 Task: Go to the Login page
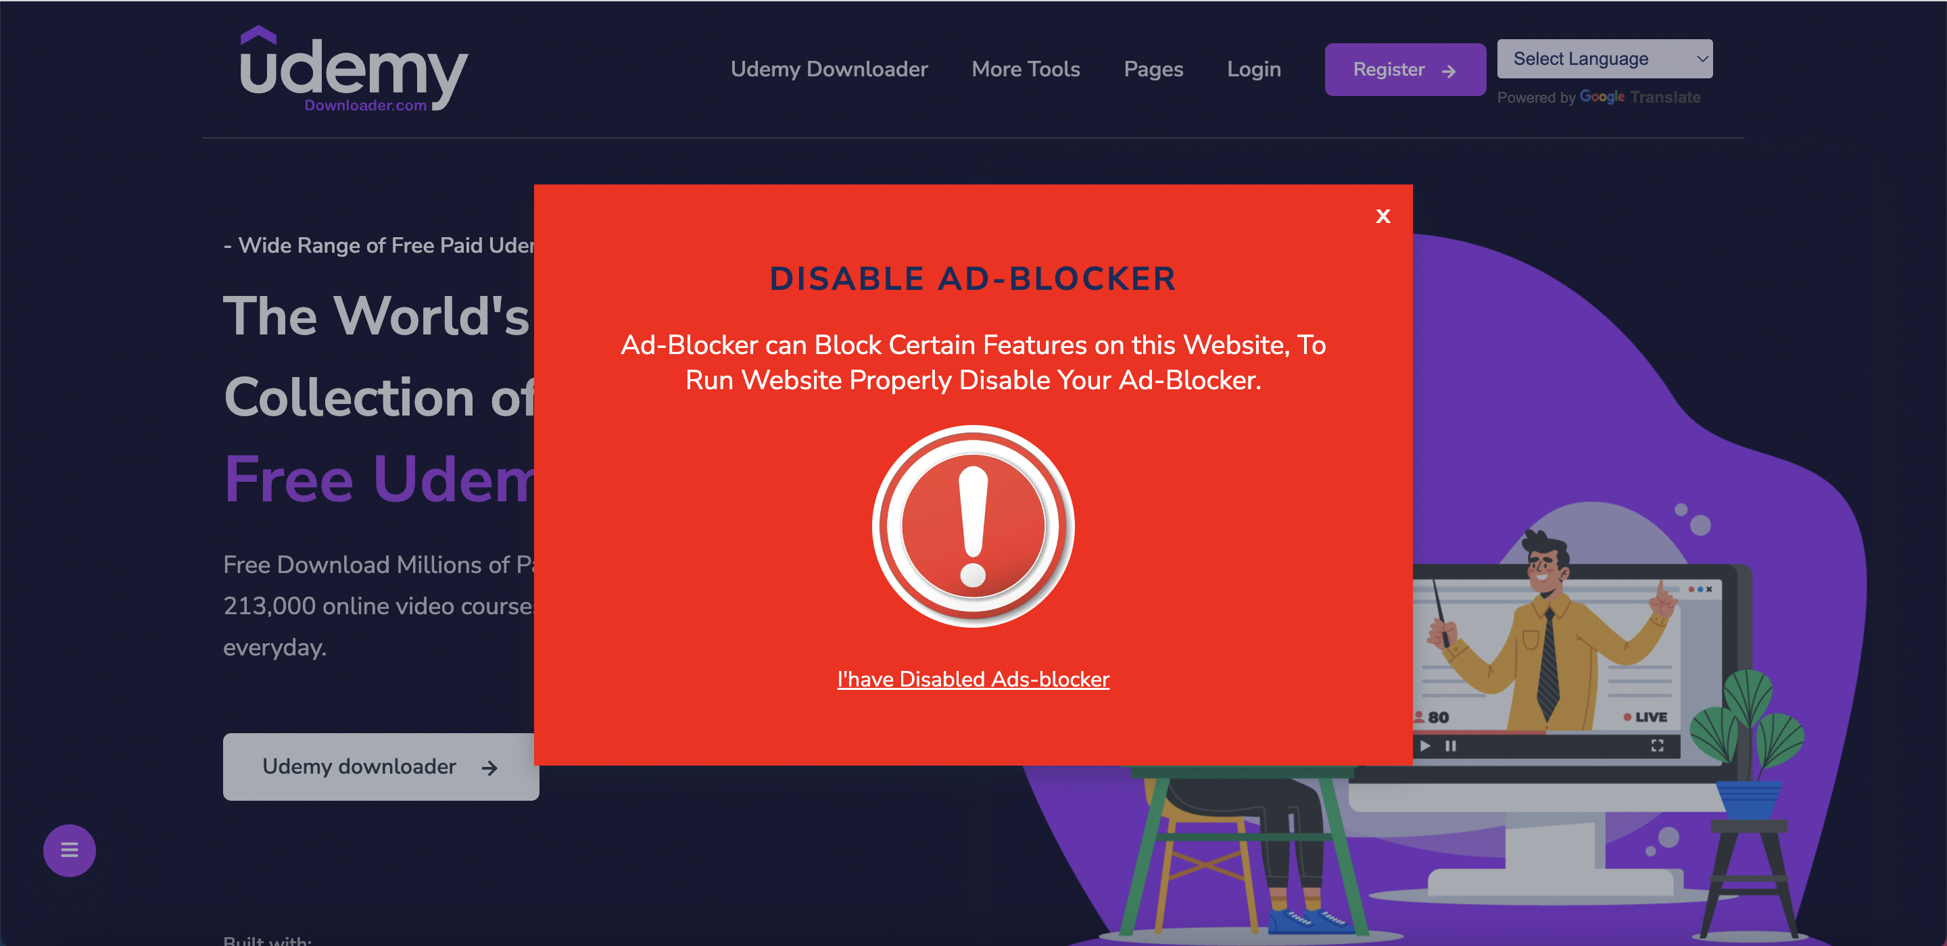point(1254,70)
